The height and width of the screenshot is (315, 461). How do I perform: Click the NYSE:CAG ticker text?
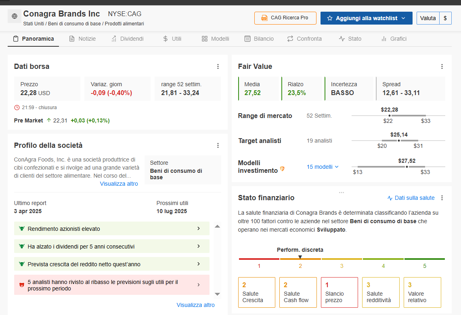pos(125,14)
